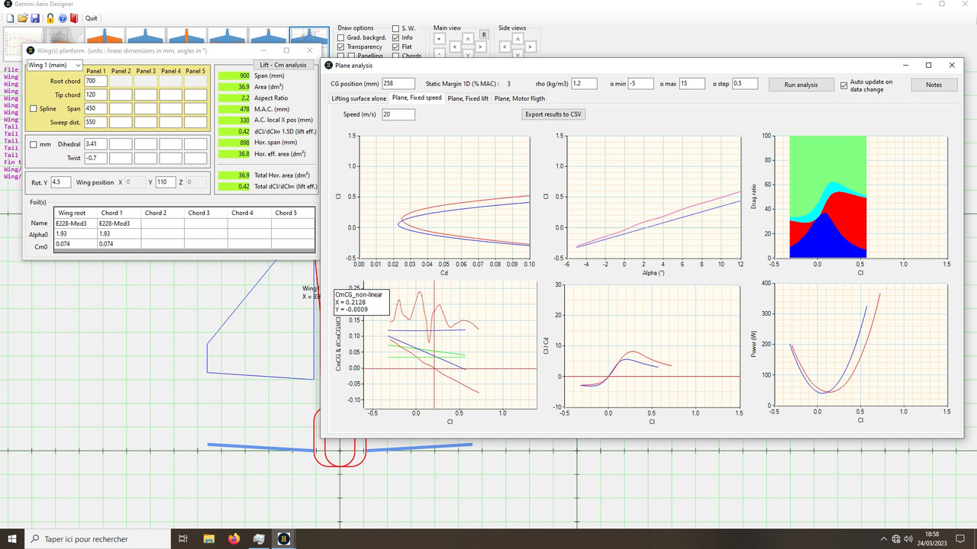Create a new file with the blank page icon

[10, 18]
